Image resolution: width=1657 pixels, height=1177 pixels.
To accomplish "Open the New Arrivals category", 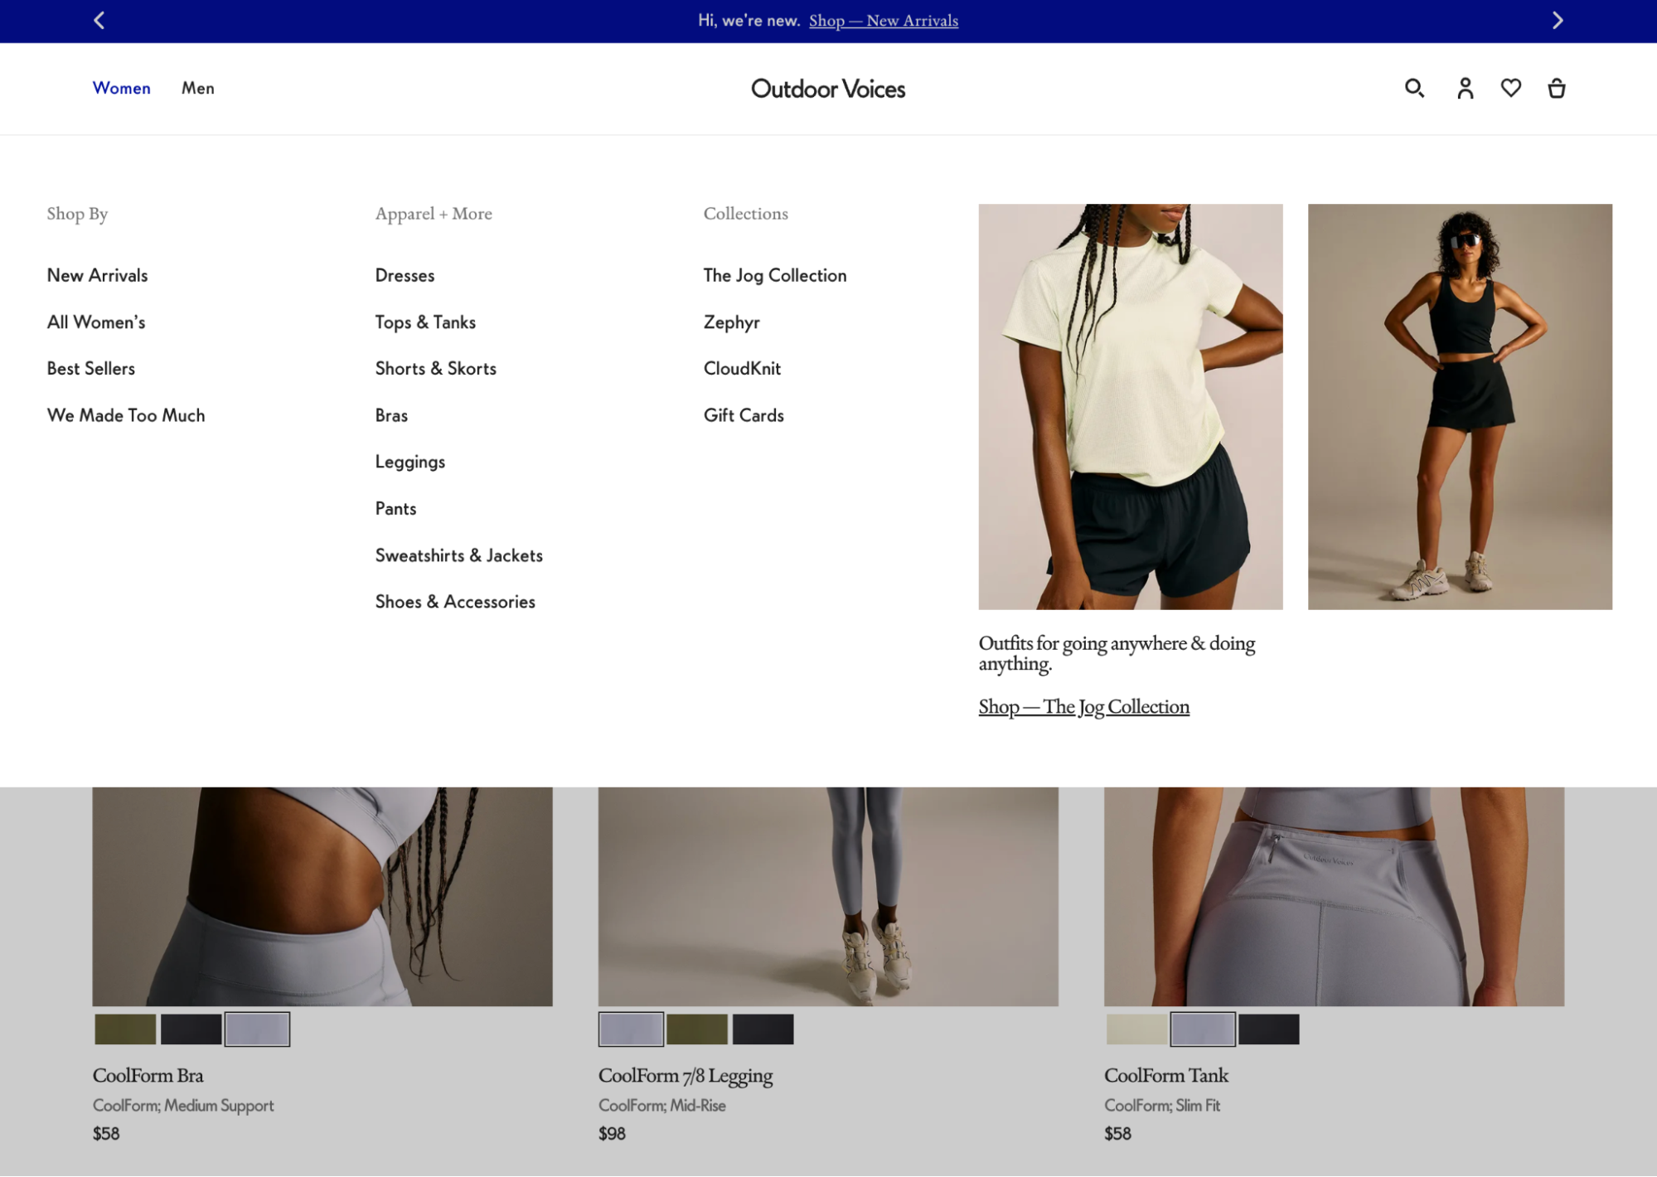I will tap(97, 275).
